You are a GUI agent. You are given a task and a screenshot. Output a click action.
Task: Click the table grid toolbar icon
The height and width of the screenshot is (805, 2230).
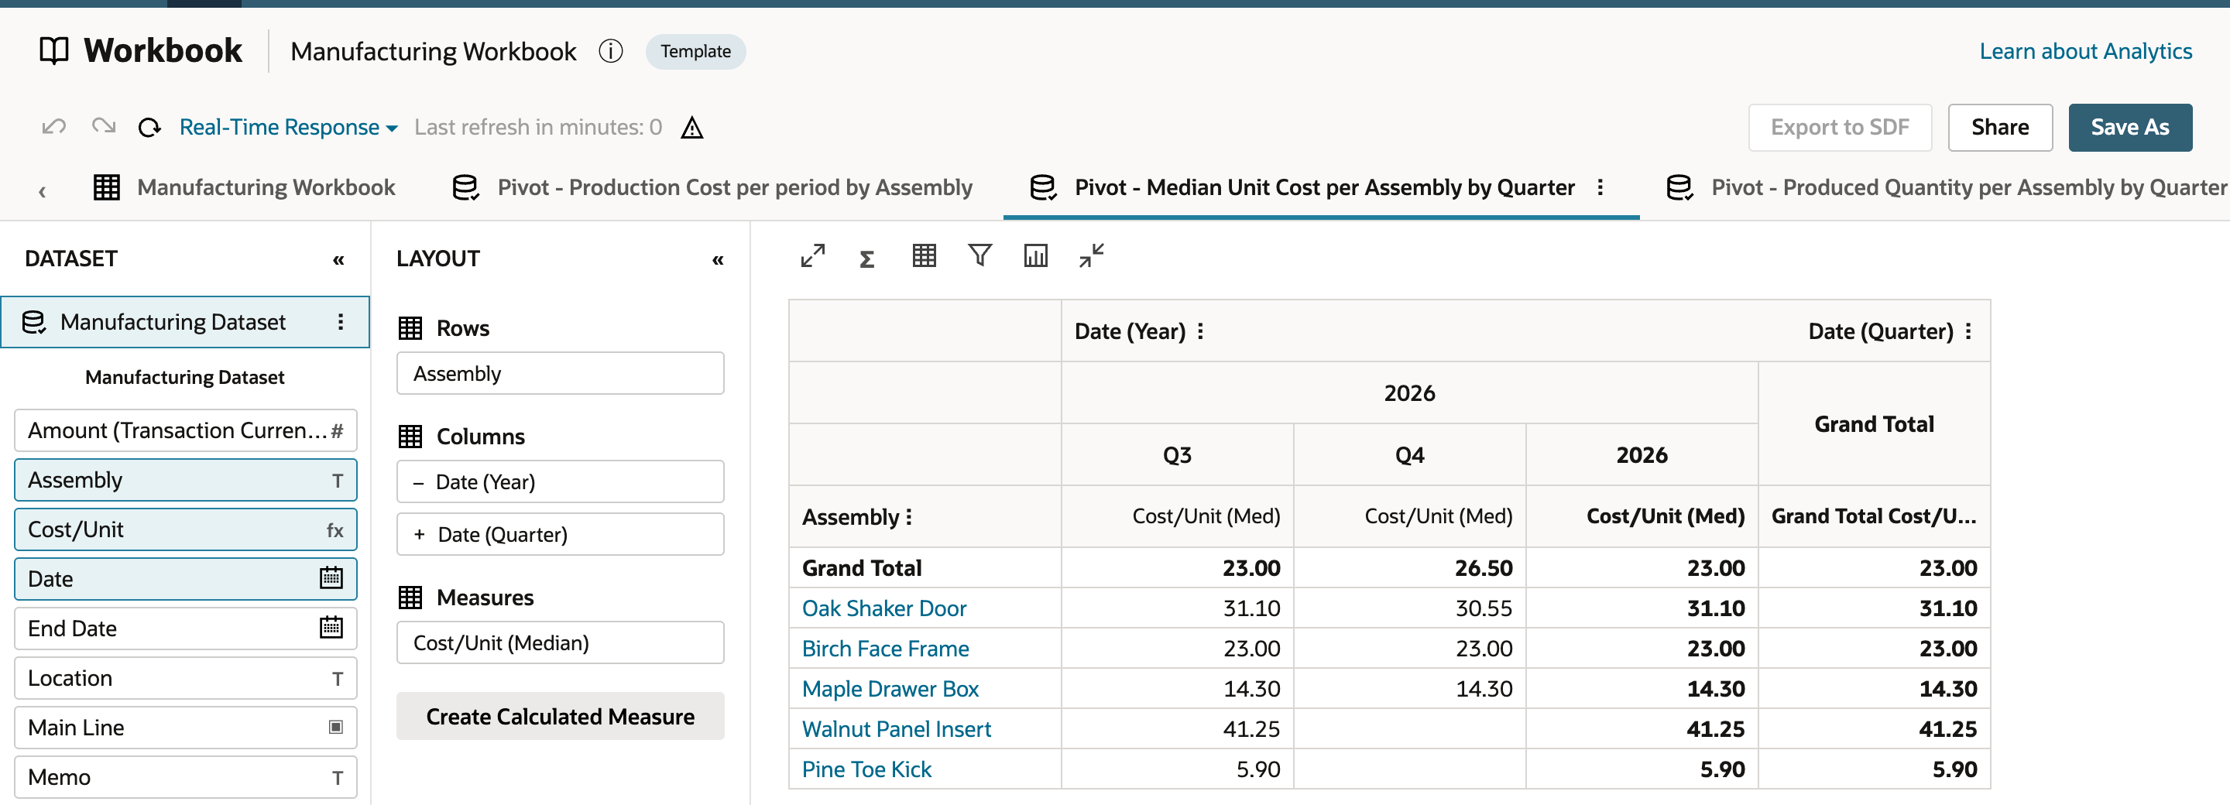click(x=924, y=255)
